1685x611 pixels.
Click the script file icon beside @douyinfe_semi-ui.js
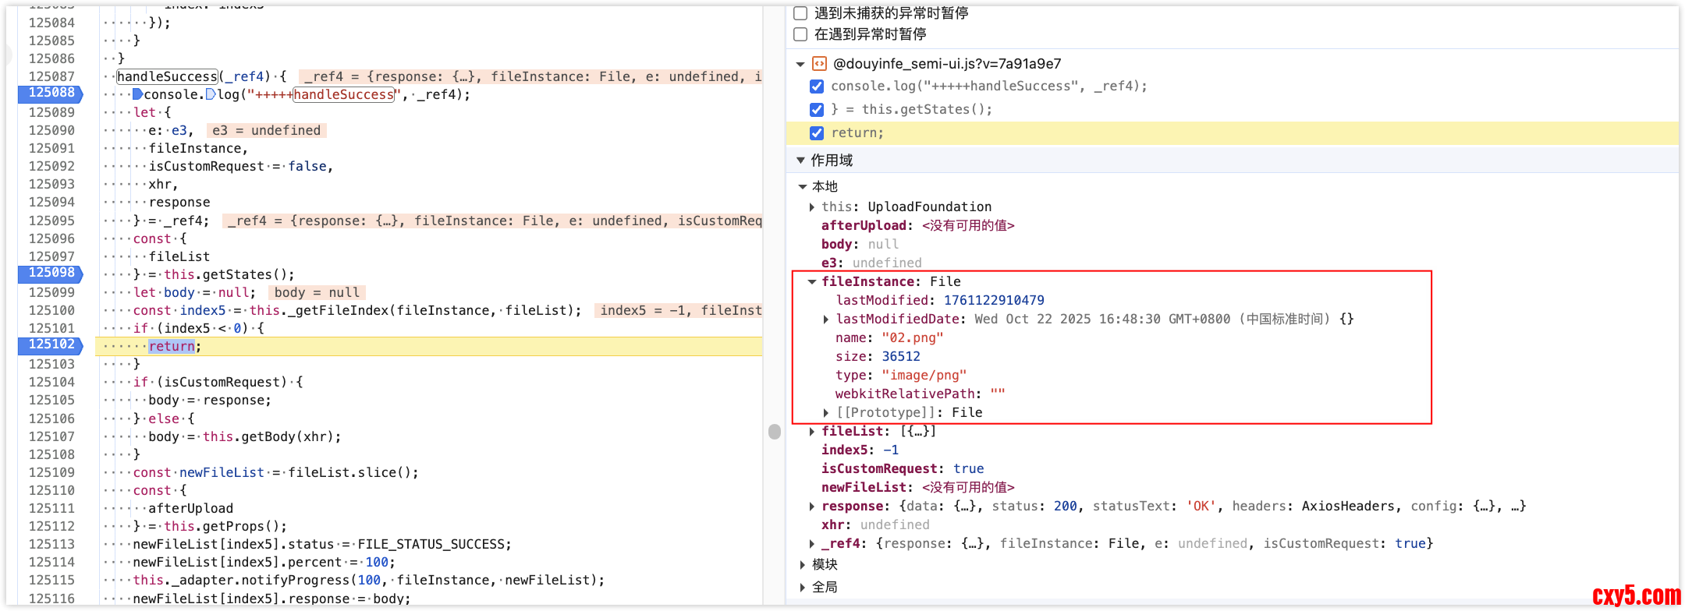point(819,64)
